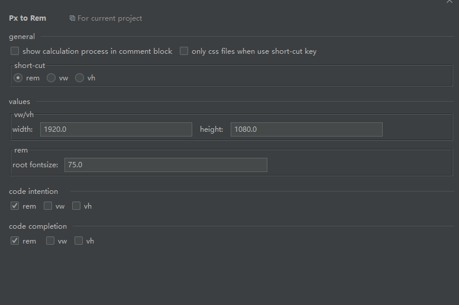Viewport: 459px width, 305px height.
Task: Focus the height input field
Action: coord(306,129)
